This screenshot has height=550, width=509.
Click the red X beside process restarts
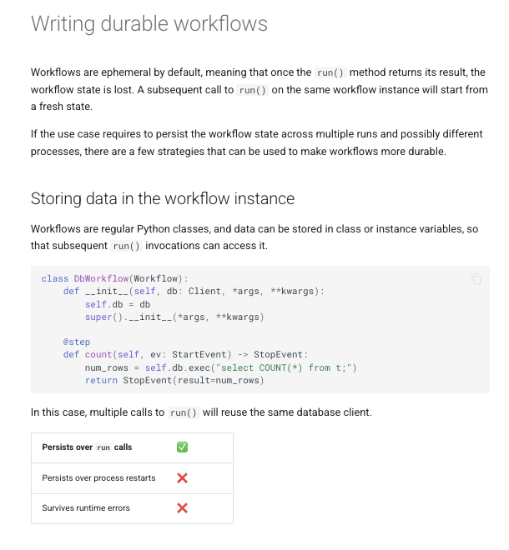point(182,478)
